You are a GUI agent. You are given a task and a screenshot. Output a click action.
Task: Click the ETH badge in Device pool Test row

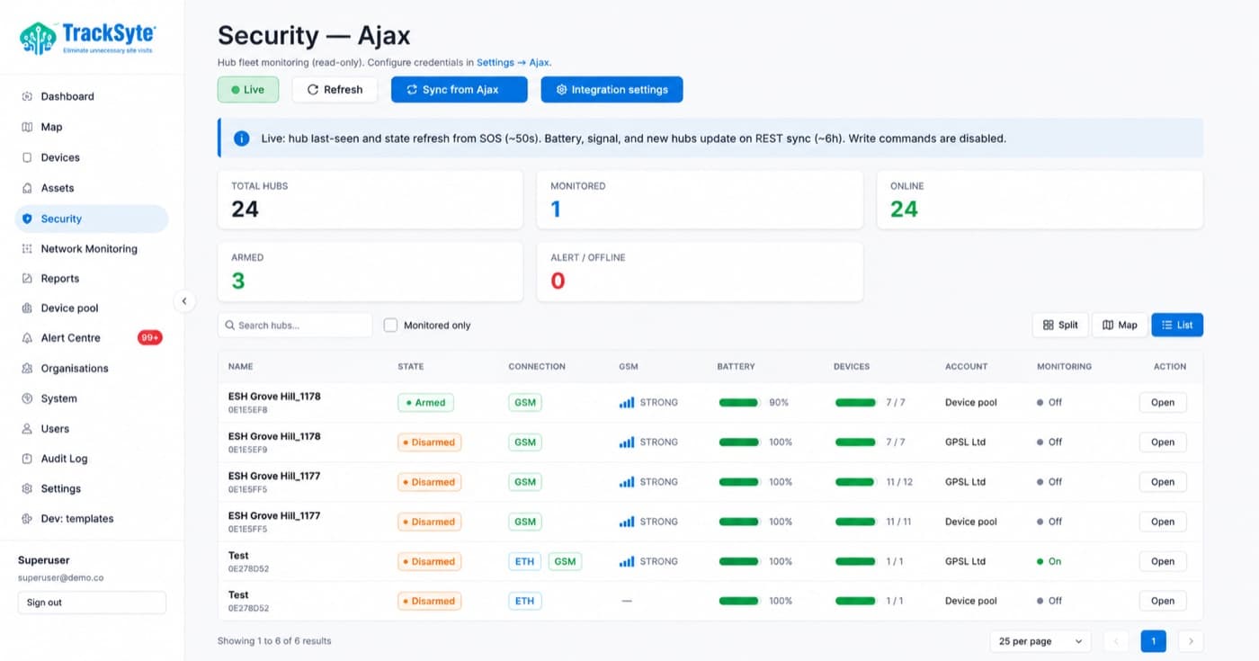pyautogui.click(x=525, y=601)
